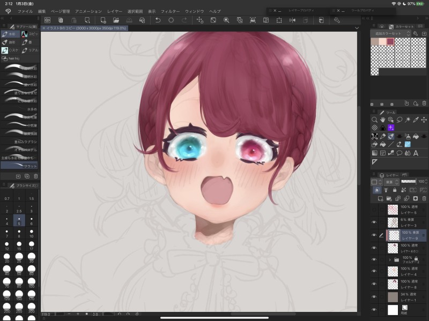Delete sub tool trash icon
The image size is (429, 321).
point(35,176)
